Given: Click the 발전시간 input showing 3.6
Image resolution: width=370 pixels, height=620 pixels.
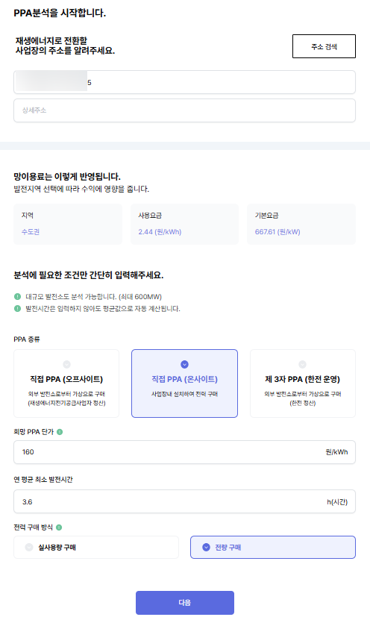Looking at the screenshot, I should (x=184, y=502).
